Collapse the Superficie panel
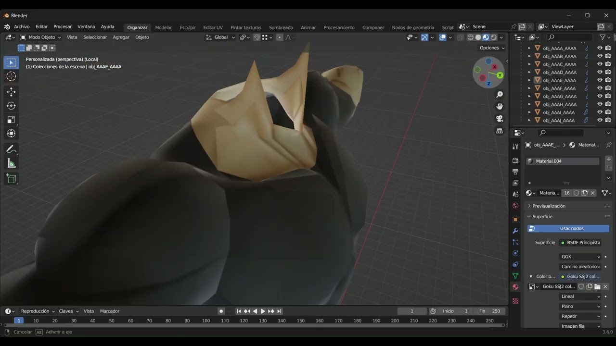The image size is (616, 346). (542, 217)
